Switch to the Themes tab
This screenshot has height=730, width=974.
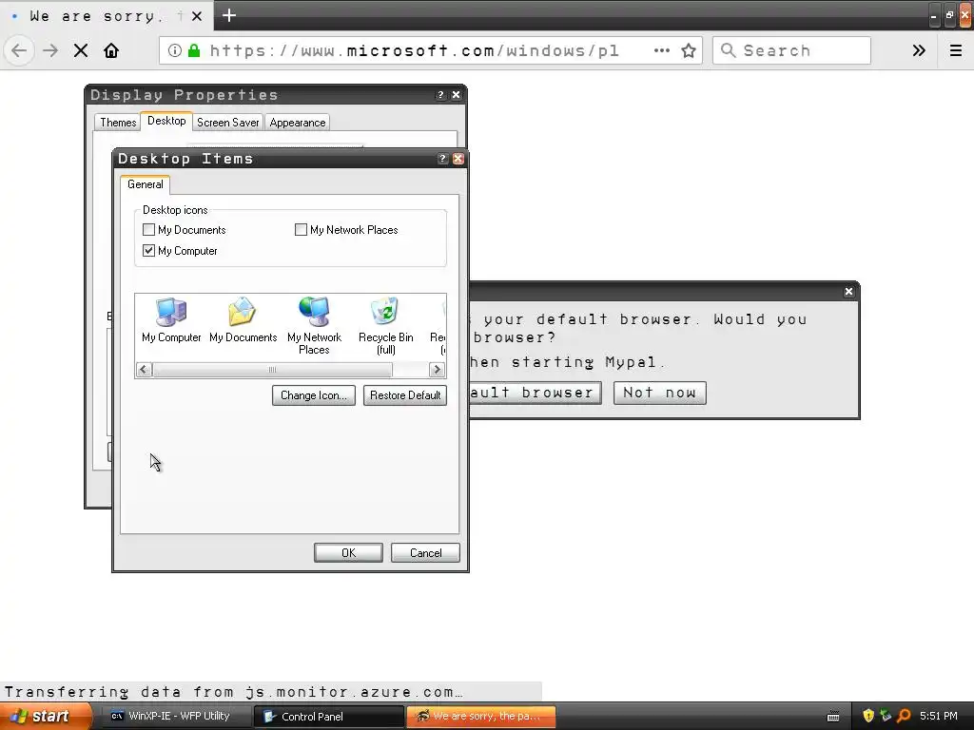pos(118,123)
